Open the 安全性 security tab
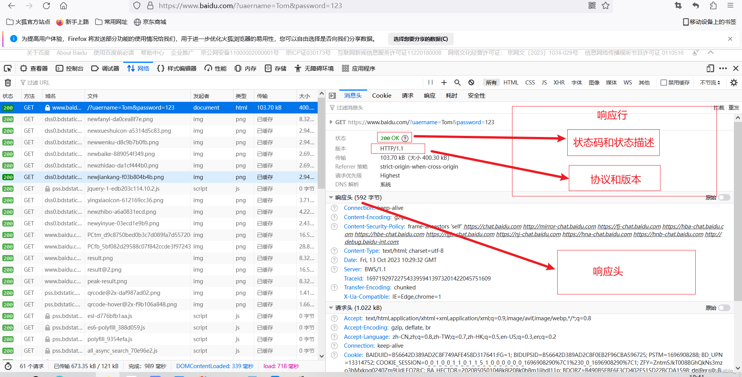 coord(477,96)
